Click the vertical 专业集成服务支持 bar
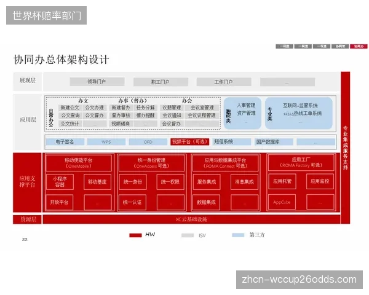The width and height of the screenshot is (369, 295). coord(346,147)
